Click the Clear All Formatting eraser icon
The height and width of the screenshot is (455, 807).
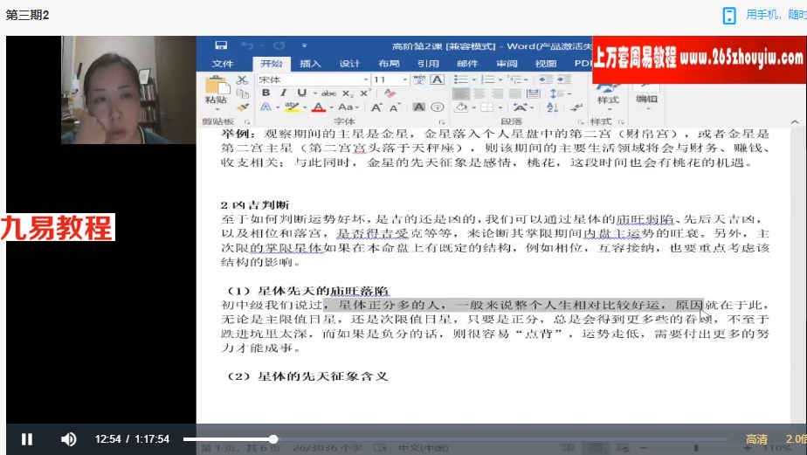point(390,93)
